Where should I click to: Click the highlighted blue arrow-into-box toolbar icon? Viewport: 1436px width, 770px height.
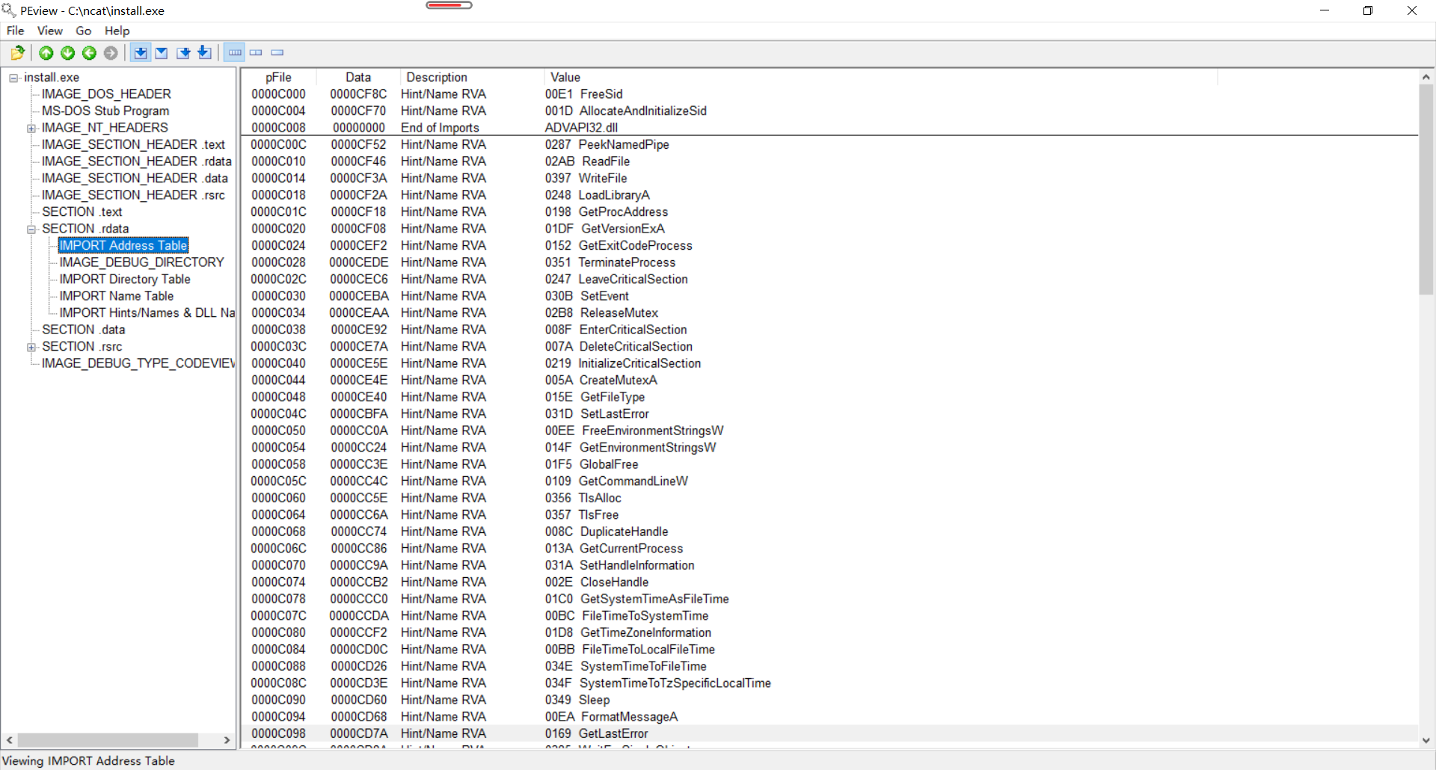coord(140,53)
